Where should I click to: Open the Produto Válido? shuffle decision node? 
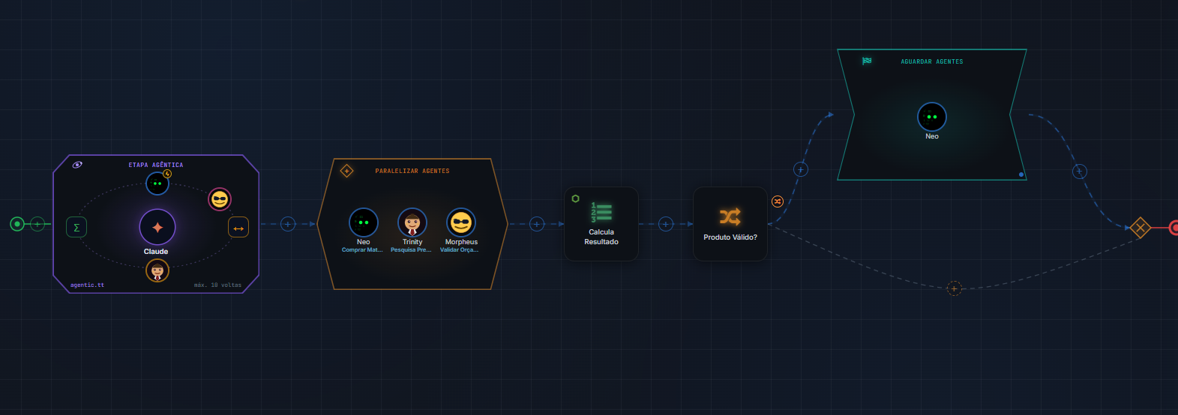pyautogui.click(x=730, y=224)
